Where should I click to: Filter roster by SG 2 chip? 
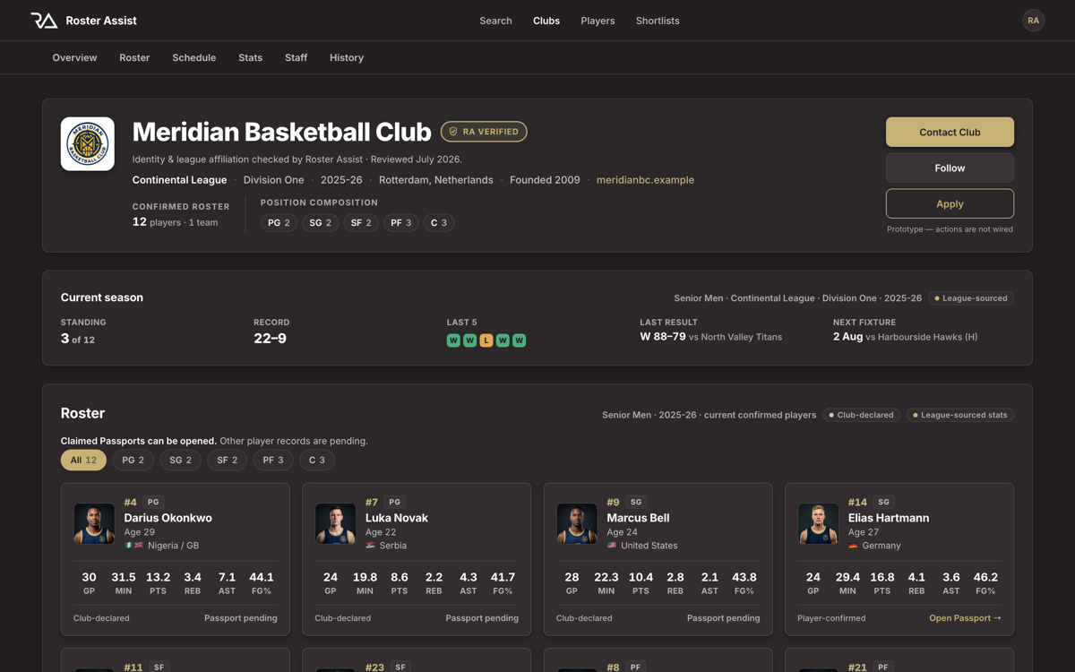pyautogui.click(x=180, y=460)
